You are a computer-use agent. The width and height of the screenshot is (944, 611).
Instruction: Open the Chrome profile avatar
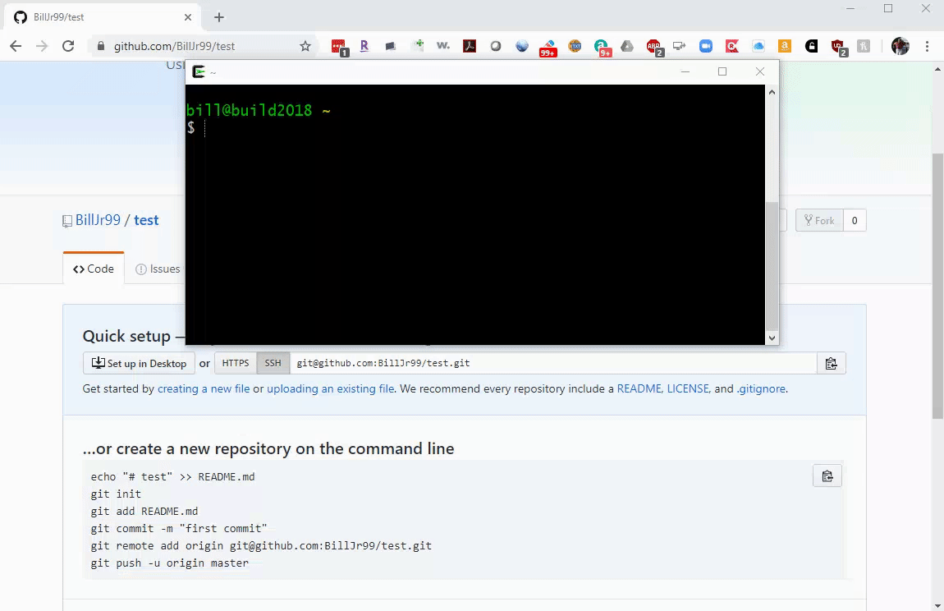pyautogui.click(x=900, y=46)
